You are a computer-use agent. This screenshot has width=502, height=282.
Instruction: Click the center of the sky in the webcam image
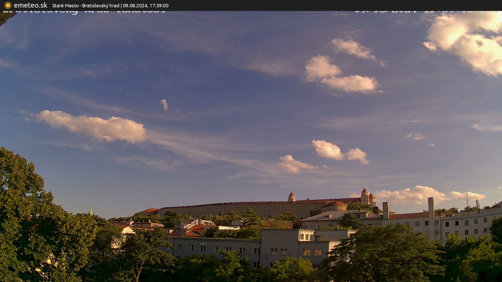pyautogui.click(x=251, y=104)
